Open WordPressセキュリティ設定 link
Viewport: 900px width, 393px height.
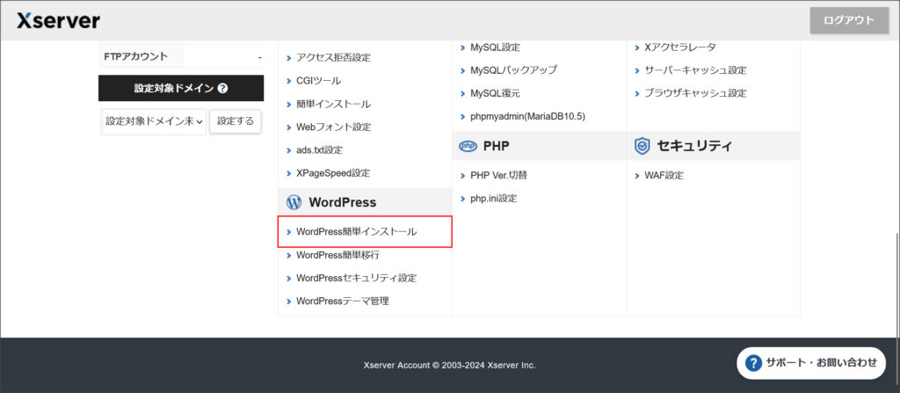tap(356, 278)
